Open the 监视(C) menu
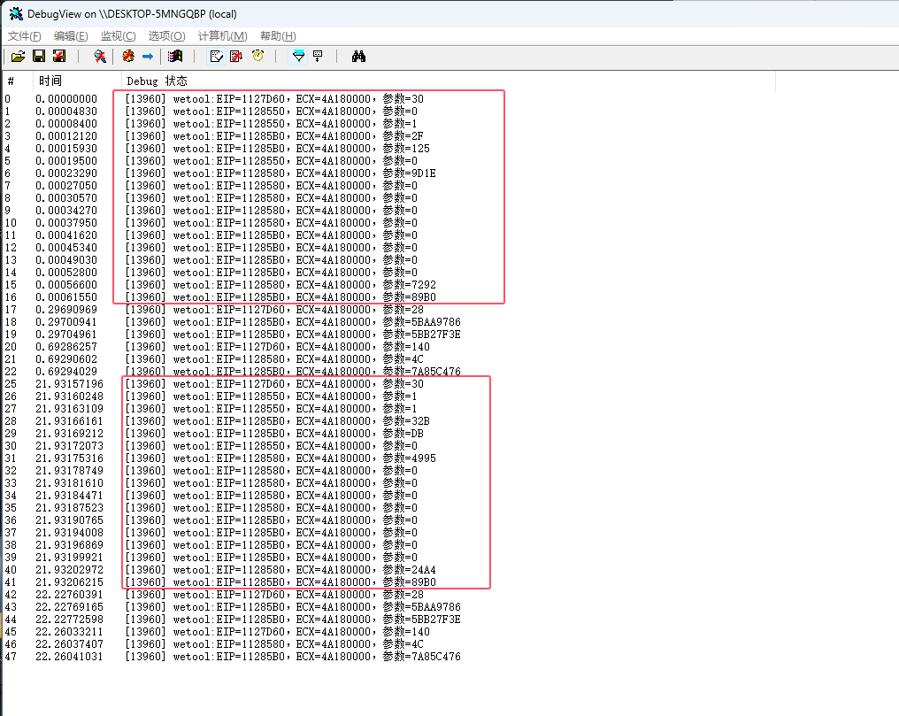Image resolution: width=899 pixels, height=716 pixels. coord(118,36)
